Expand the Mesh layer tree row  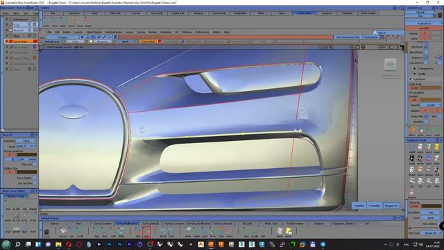point(7,35)
